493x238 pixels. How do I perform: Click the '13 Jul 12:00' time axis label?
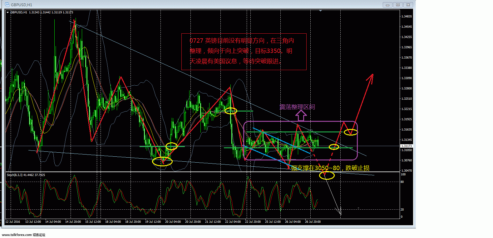point(33,222)
